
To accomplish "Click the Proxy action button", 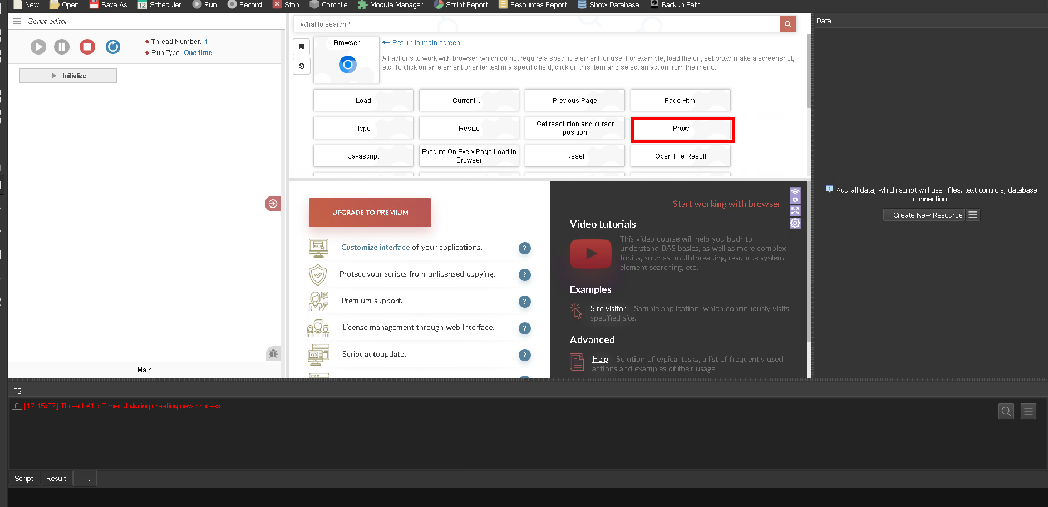I will 681,129.
